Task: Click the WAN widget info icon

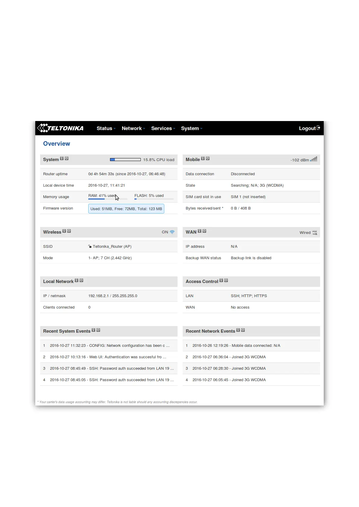Action: pos(200,231)
